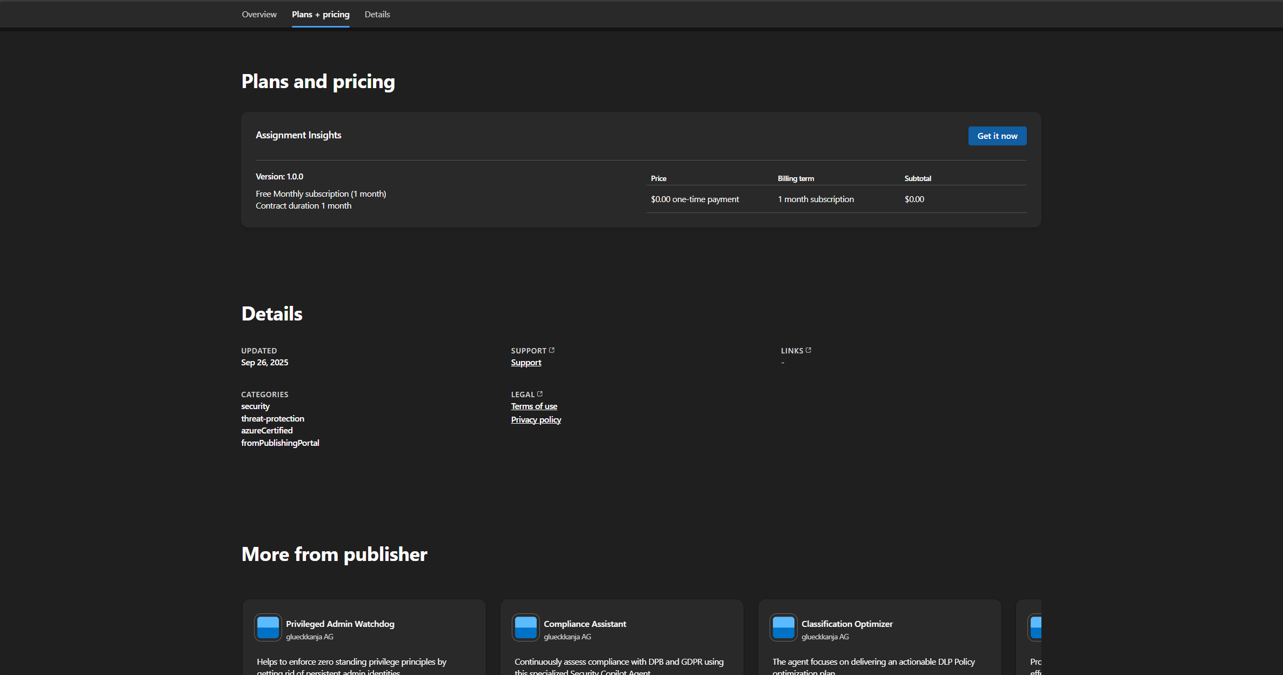Click the partially visible fourth app icon
1283x675 pixels.
1035,627
